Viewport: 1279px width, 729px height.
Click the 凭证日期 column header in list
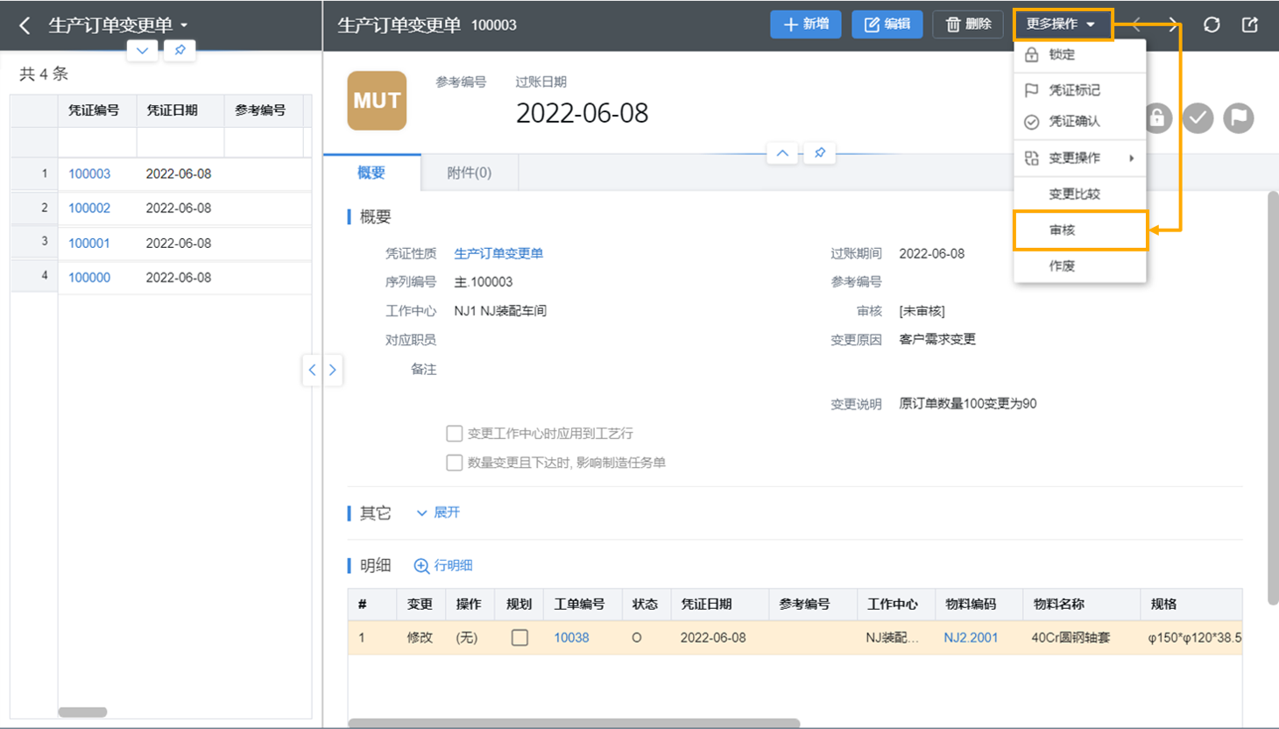(x=180, y=110)
